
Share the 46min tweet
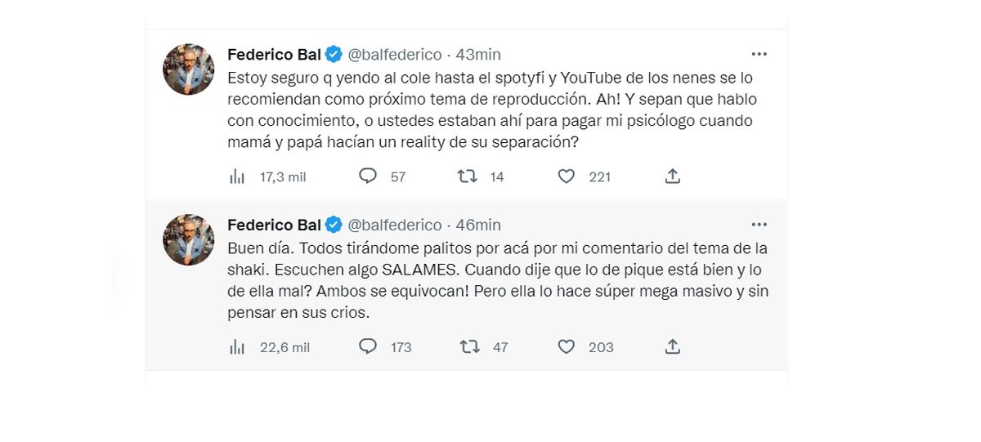tap(672, 347)
